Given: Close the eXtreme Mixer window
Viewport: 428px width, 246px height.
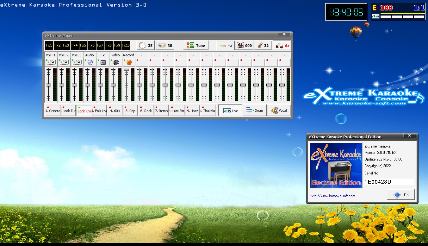Looking at the screenshot, I should 284,34.
